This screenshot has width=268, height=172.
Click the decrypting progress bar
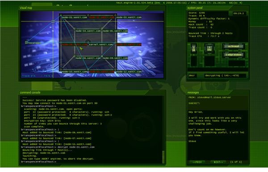click(225, 75)
